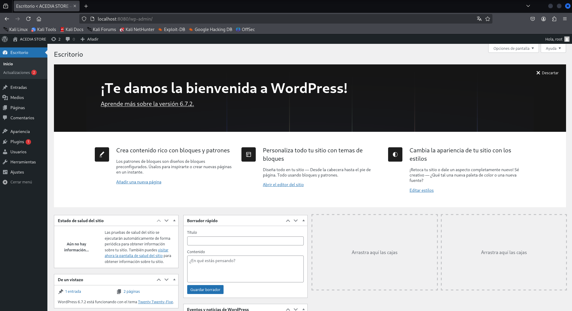
Task: Select Escritorio in the sidebar
Action: [x=24, y=52]
